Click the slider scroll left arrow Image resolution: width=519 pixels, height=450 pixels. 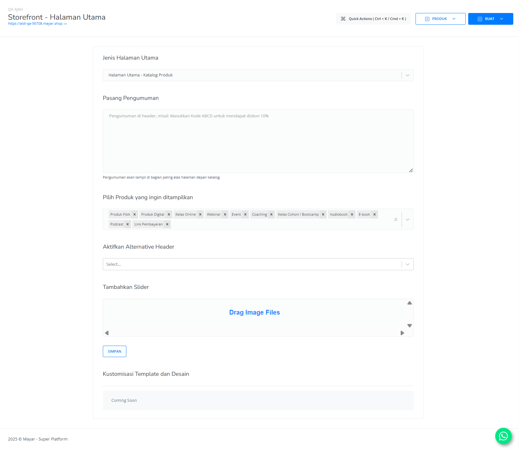(107, 333)
